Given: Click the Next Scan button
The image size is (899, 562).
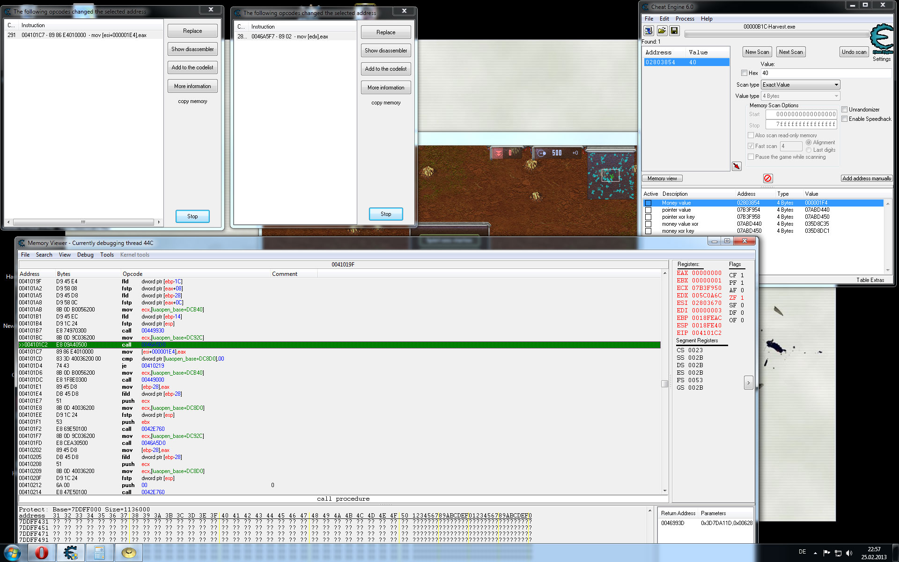Looking at the screenshot, I should coord(790,52).
